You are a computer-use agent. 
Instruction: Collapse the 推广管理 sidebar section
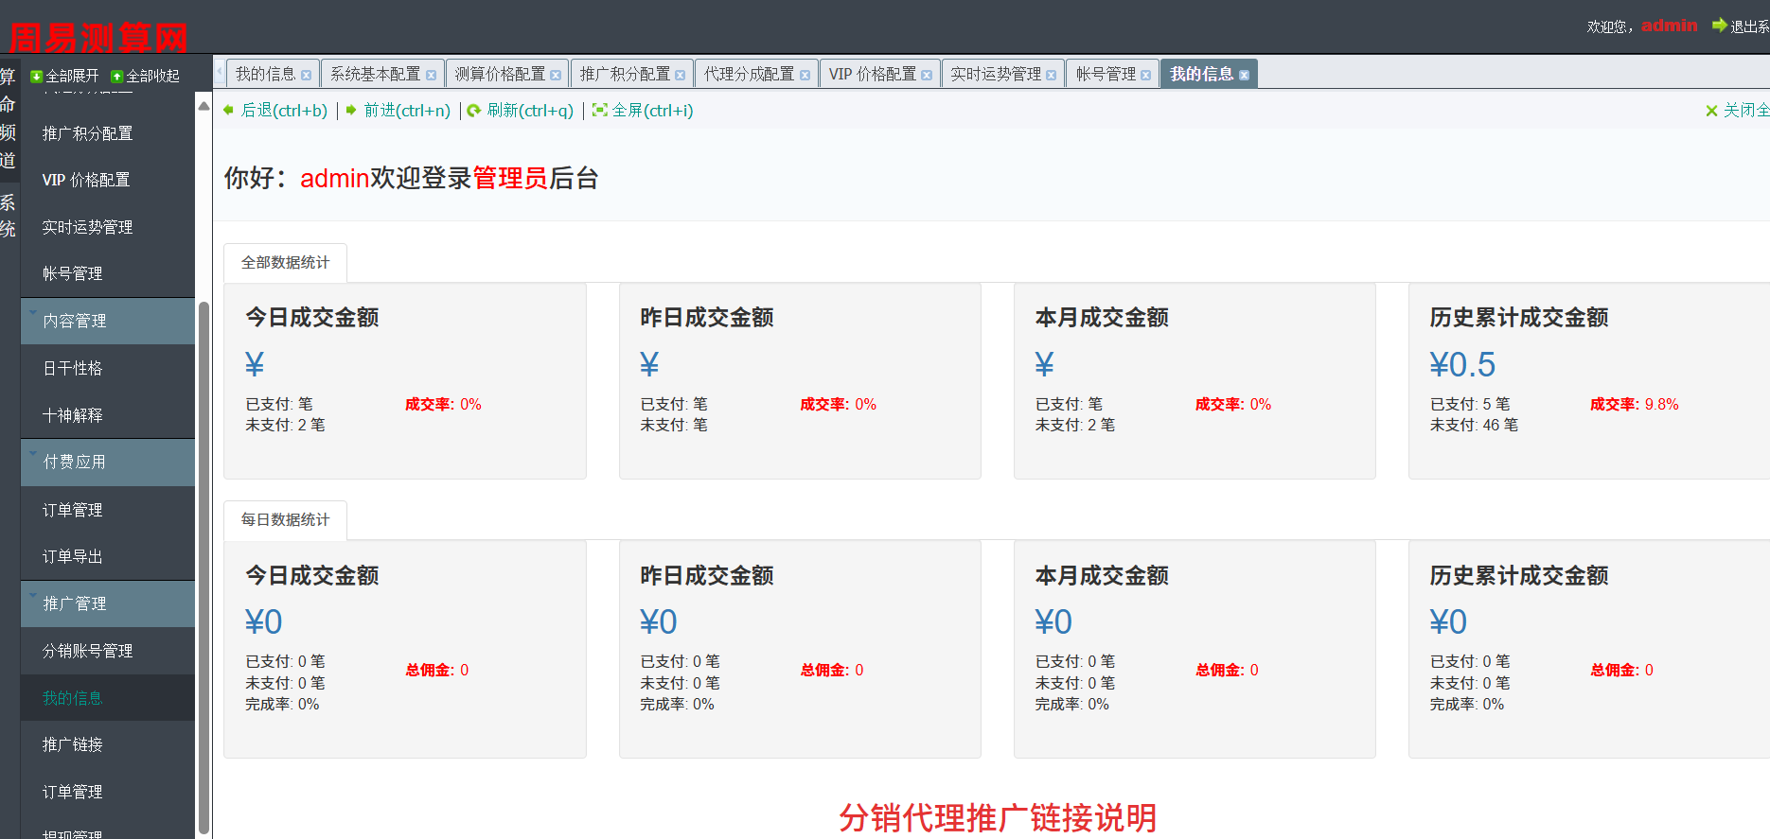[x=74, y=603]
